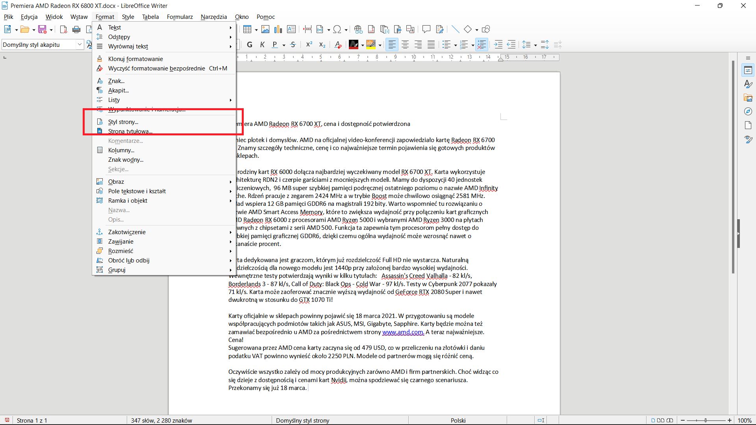Image resolution: width=756 pixels, height=425 pixels.
Task: Click the Print toolbar icon
Action: (x=76, y=29)
